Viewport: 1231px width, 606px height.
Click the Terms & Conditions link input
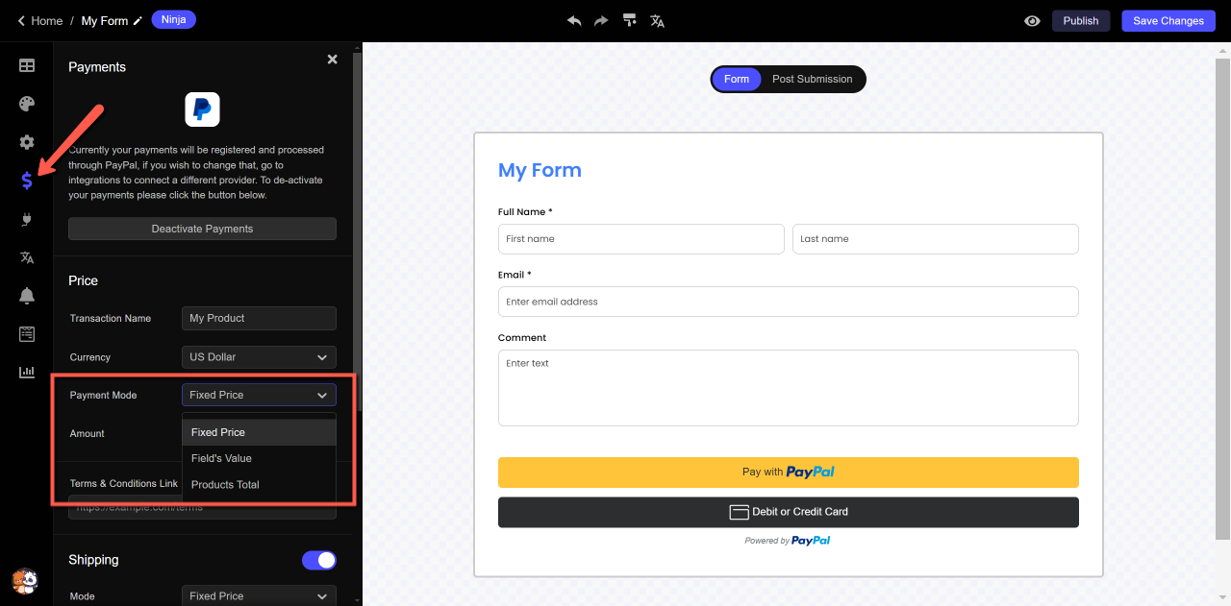pyautogui.click(x=202, y=508)
